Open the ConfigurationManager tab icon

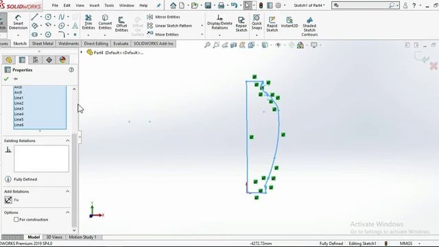36,60
